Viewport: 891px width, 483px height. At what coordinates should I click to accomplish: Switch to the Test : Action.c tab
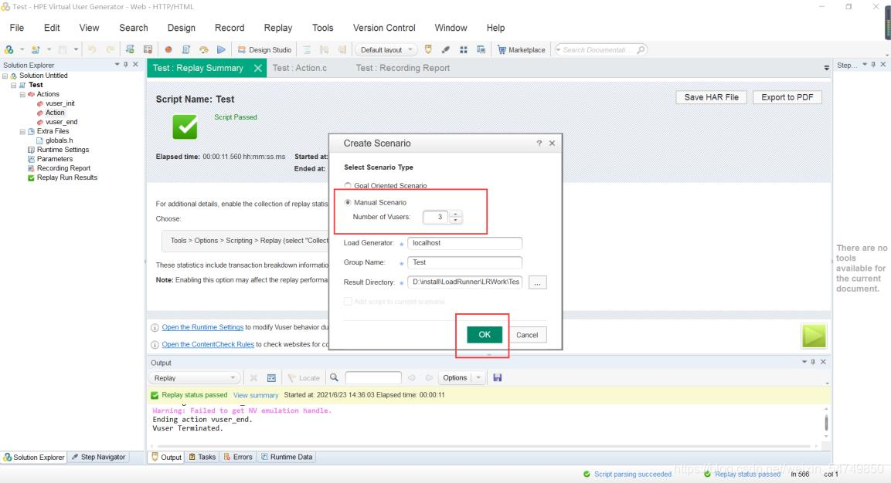tap(300, 68)
